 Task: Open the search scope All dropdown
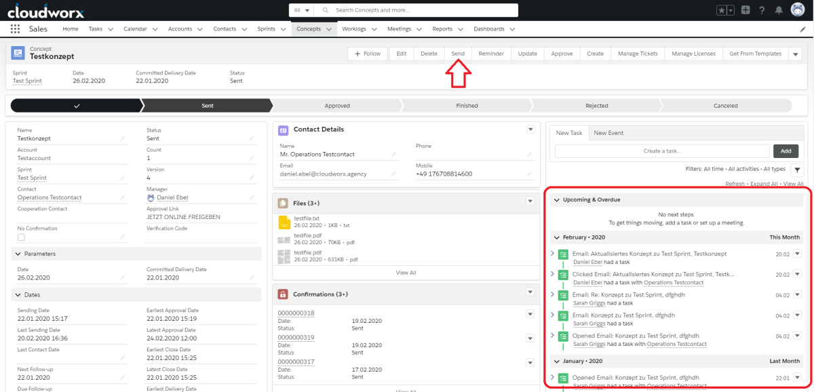tap(301, 10)
